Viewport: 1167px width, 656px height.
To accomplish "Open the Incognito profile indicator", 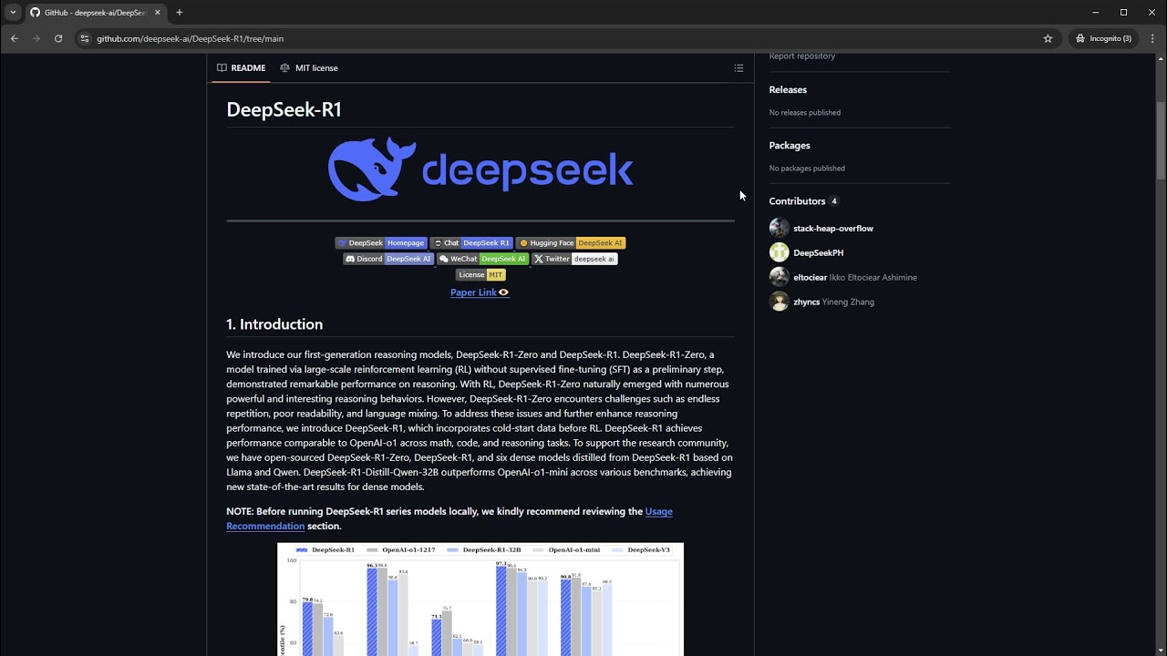I will (x=1104, y=38).
